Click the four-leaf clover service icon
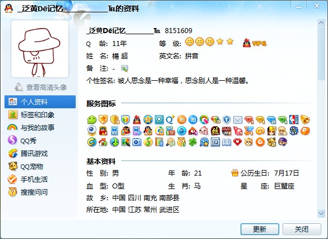This screenshot has height=239, width=328. (193, 143)
